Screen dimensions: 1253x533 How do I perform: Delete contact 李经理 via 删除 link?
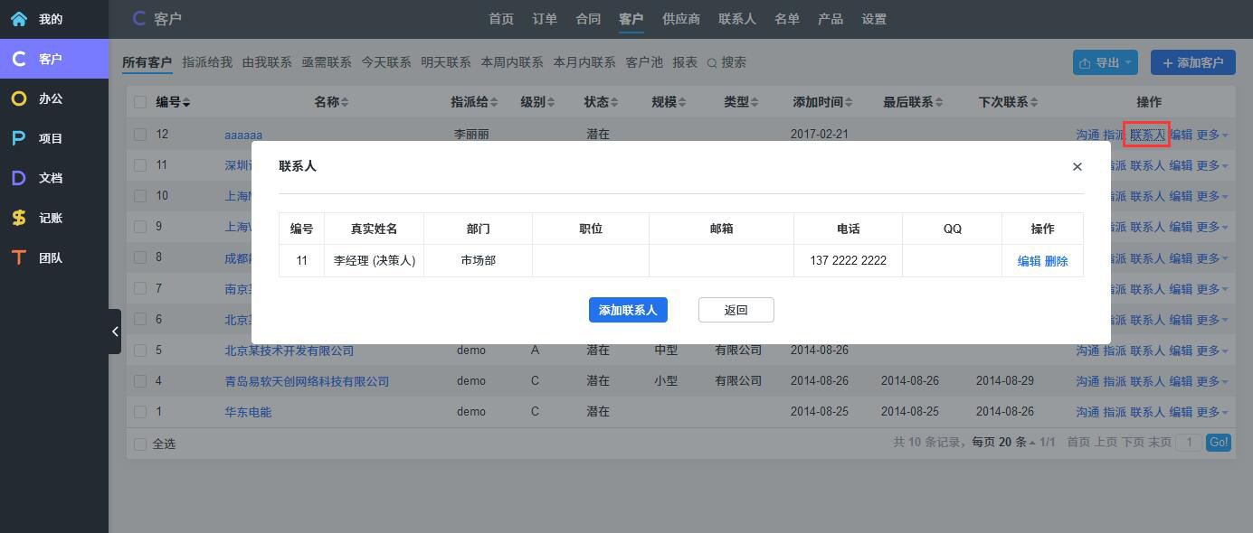(1057, 261)
